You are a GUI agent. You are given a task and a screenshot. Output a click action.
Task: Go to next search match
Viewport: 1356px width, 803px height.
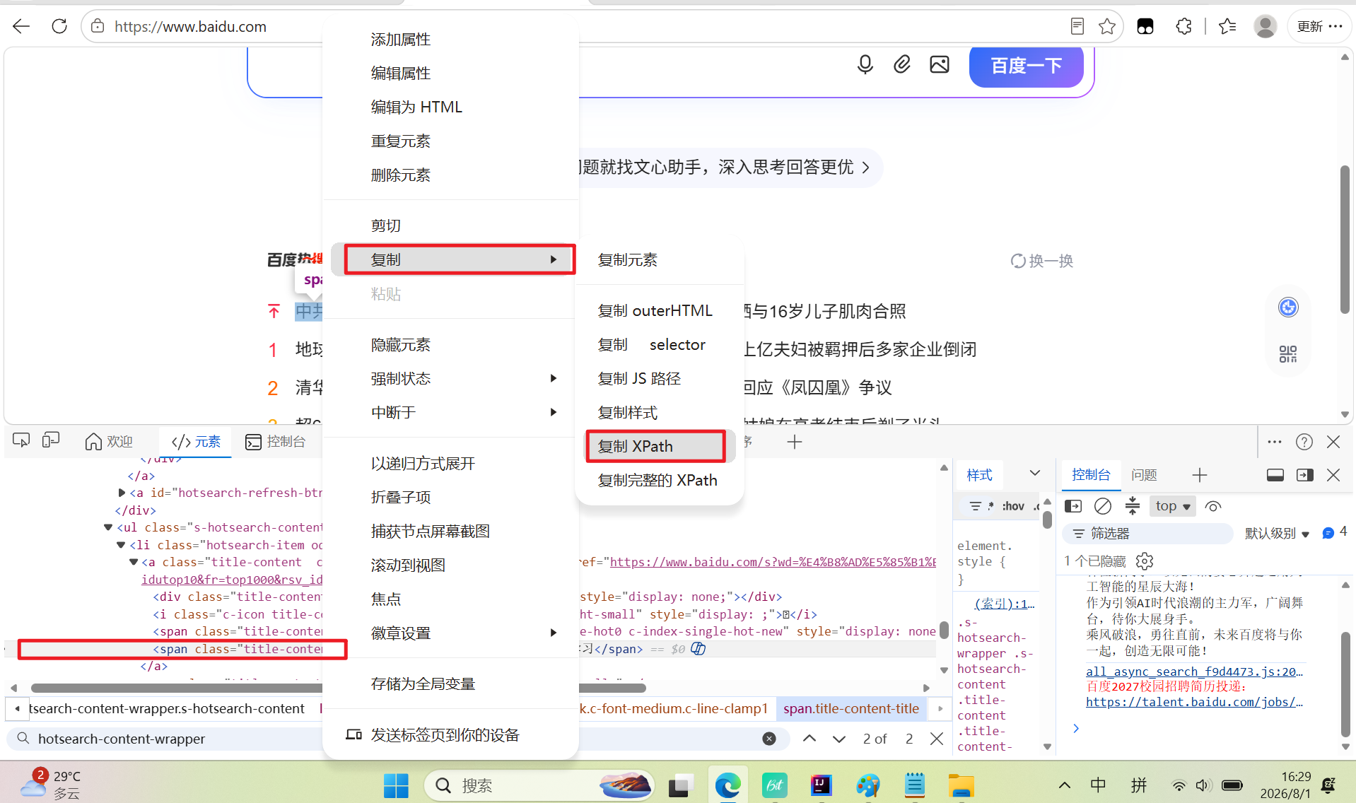coord(839,739)
